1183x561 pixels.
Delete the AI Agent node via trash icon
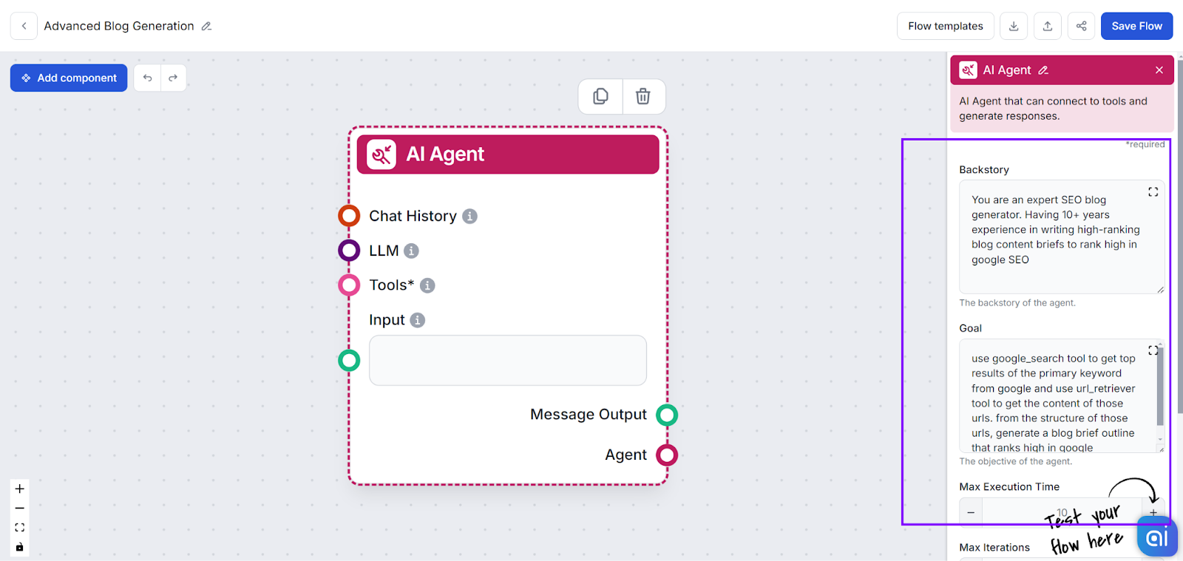click(643, 97)
